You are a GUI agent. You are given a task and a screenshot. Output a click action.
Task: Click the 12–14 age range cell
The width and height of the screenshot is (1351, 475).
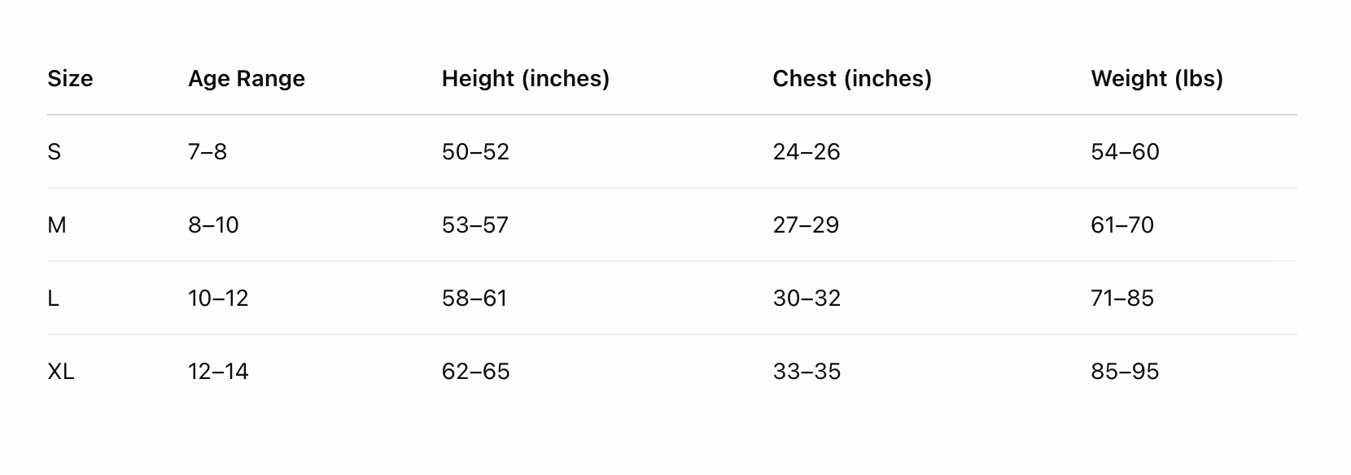(218, 372)
